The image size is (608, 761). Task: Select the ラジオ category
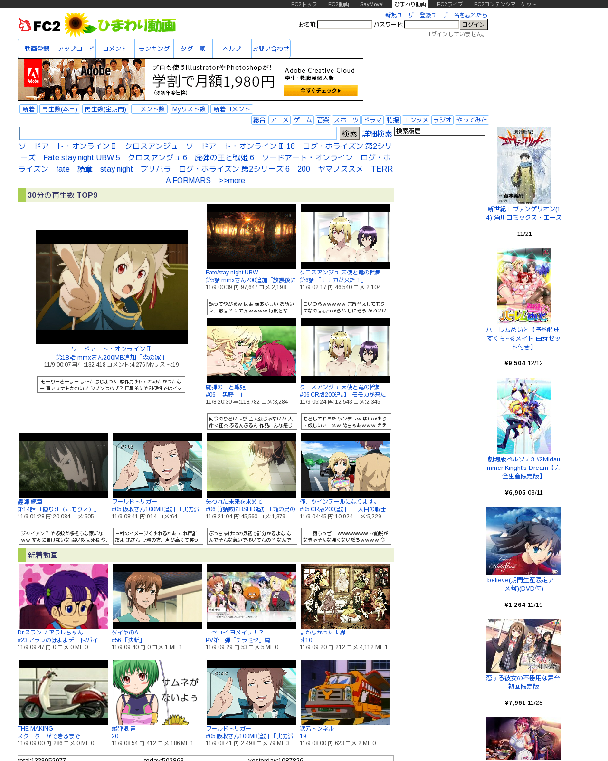coord(442,120)
